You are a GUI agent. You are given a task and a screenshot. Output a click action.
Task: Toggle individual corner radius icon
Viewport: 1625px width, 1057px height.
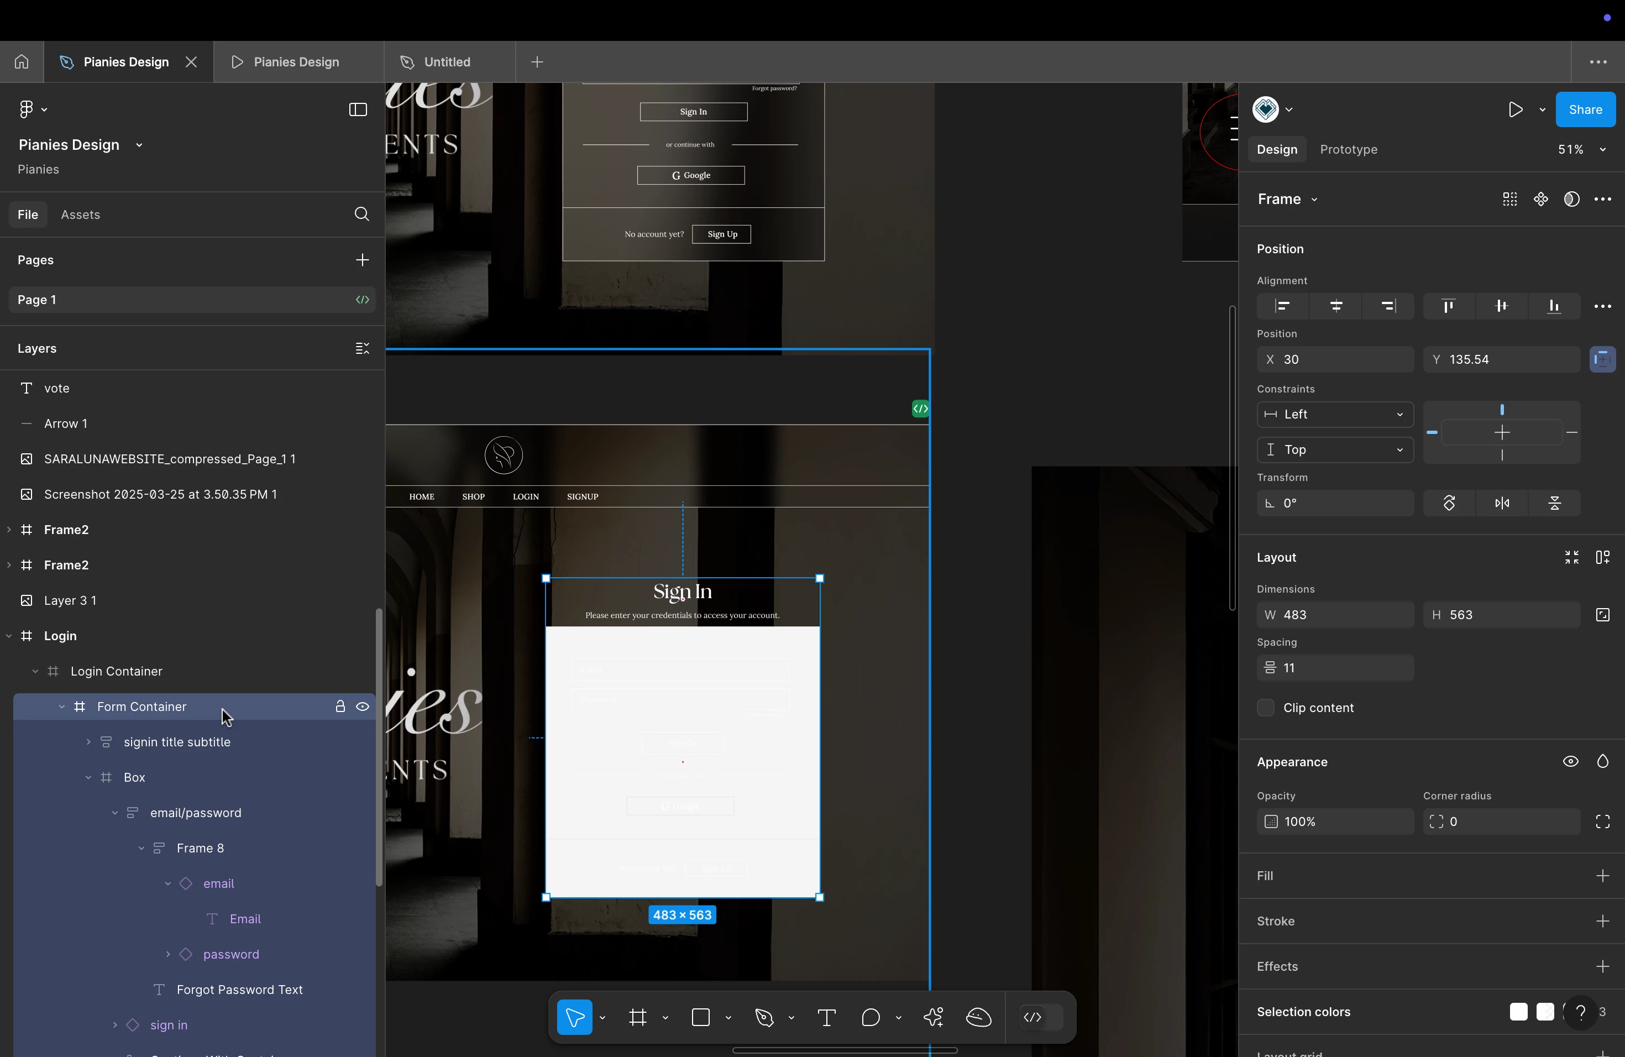(x=1603, y=821)
